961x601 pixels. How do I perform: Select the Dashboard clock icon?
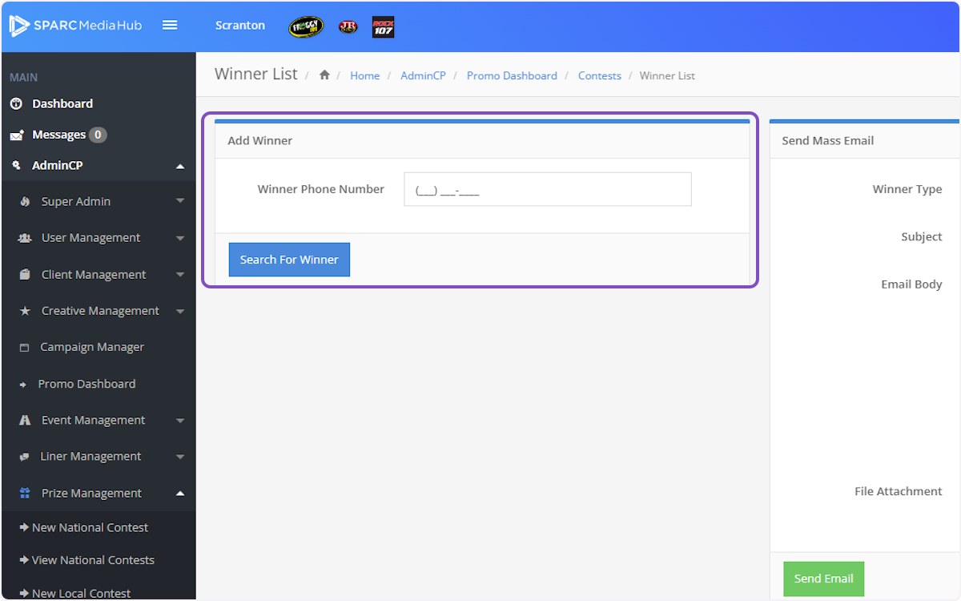(x=17, y=103)
